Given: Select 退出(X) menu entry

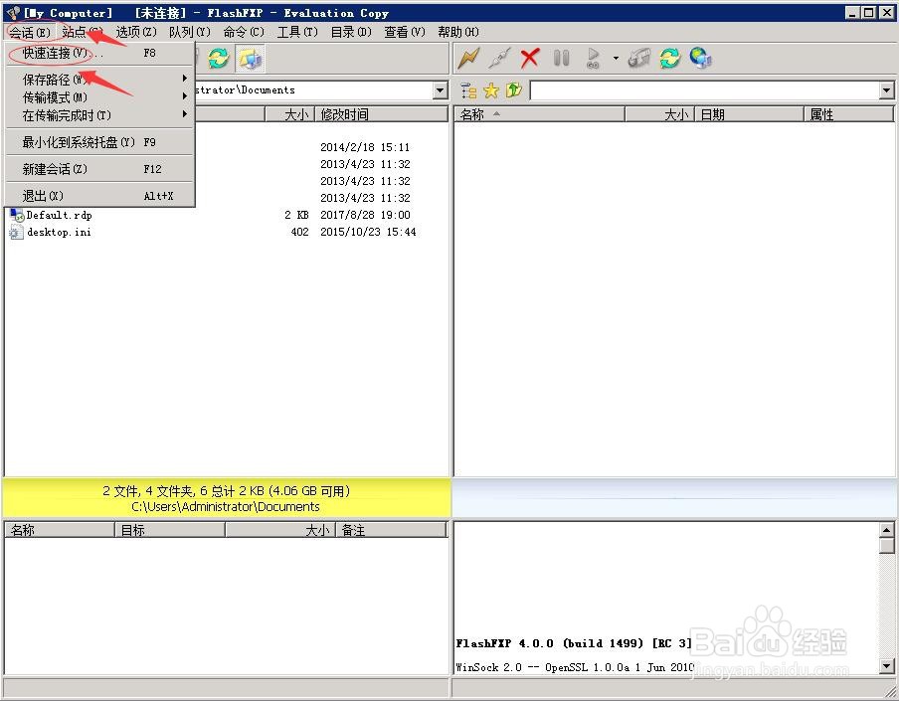Looking at the screenshot, I should point(99,196).
